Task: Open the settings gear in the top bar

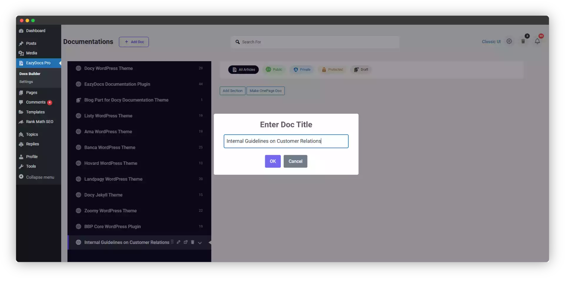Action: [x=509, y=41]
